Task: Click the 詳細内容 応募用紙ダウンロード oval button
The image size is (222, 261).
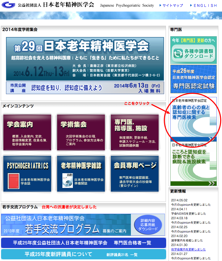Action: 148,225
